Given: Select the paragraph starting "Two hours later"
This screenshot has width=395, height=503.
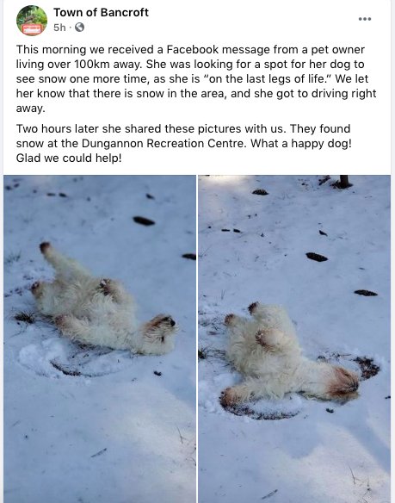Looking at the screenshot, I should coord(184,143).
